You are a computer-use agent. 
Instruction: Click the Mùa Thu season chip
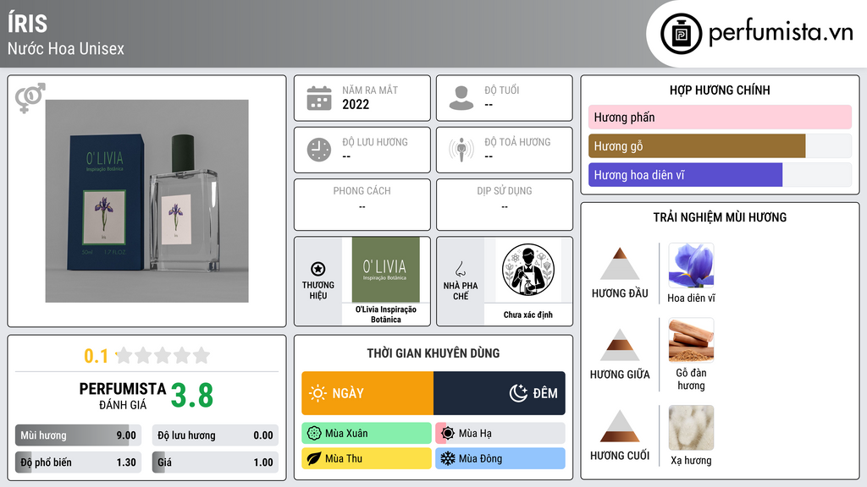pyautogui.click(x=367, y=458)
